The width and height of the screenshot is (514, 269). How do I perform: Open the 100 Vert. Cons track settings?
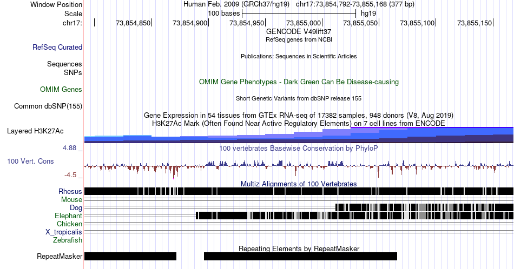point(30,161)
